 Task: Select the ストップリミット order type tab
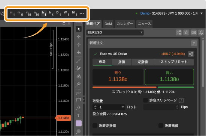point(174,62)
